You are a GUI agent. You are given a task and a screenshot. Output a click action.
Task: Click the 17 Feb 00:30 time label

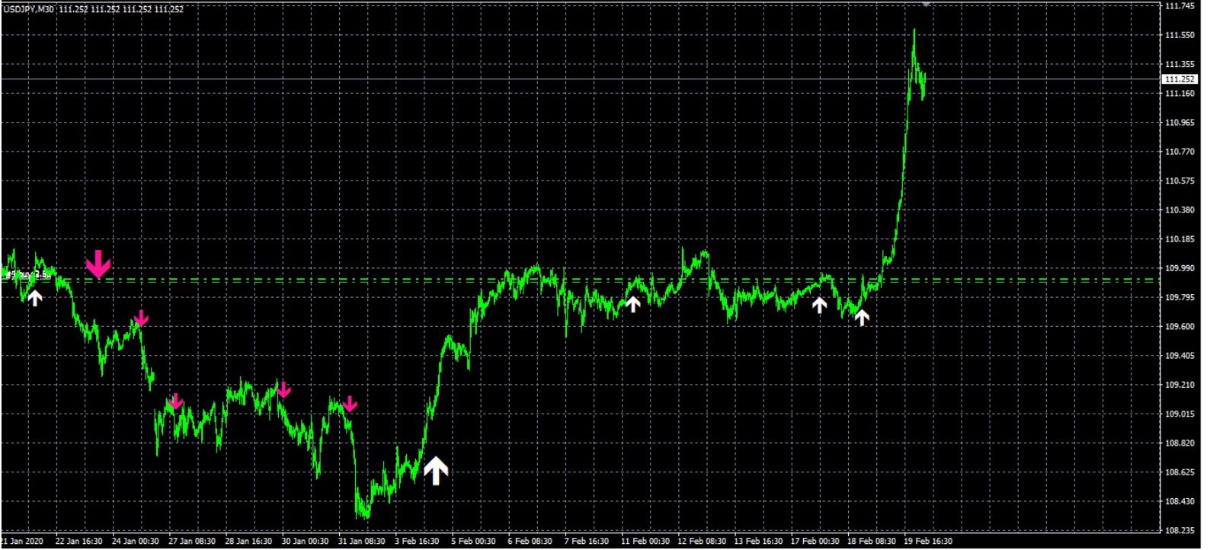click(x=815, y=542)
